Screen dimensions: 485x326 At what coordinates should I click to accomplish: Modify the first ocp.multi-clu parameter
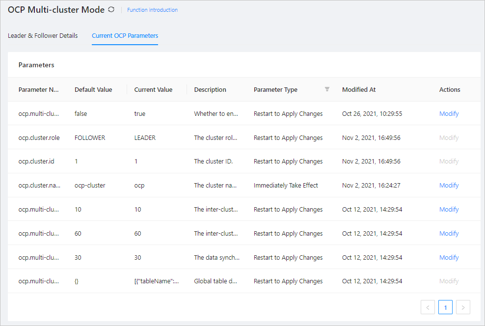click(449, 113)
